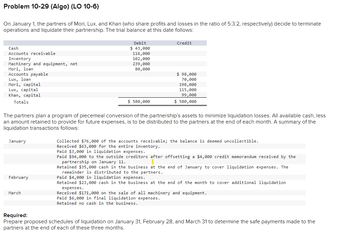Click the line "Paid $94,000 to the outside creditors"
Image resolution: width=356 pixels, height=234 pixels.
(x=176, y=159)
